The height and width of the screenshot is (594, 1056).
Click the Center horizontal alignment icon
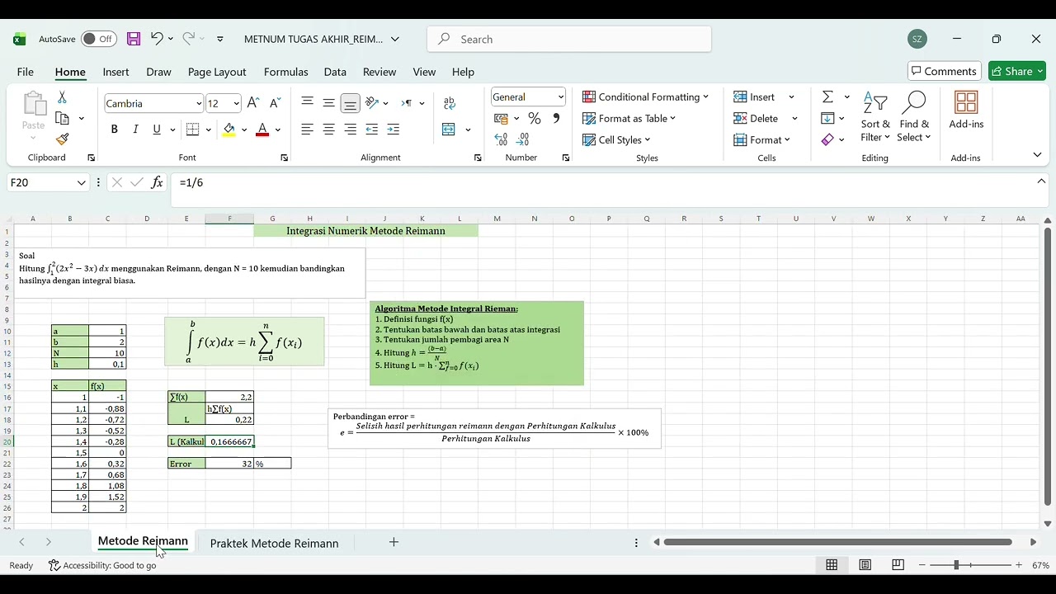click(x=328, y=130)
